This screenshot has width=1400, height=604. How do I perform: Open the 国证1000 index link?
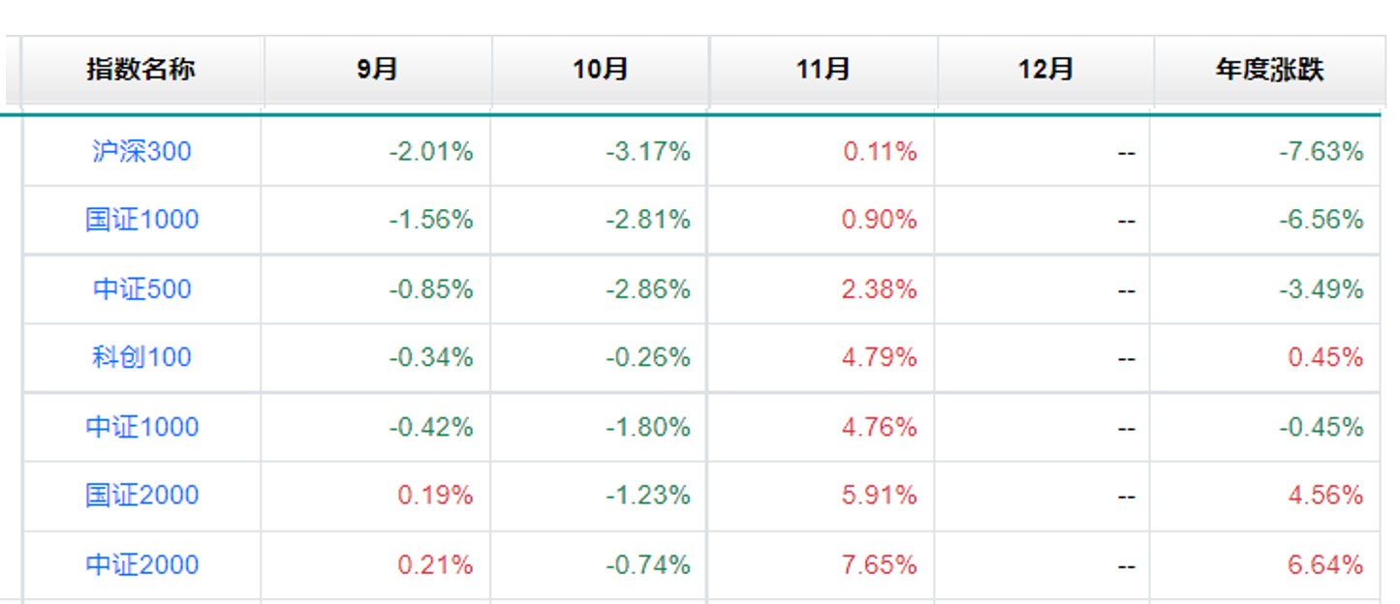tap(141, 220)
